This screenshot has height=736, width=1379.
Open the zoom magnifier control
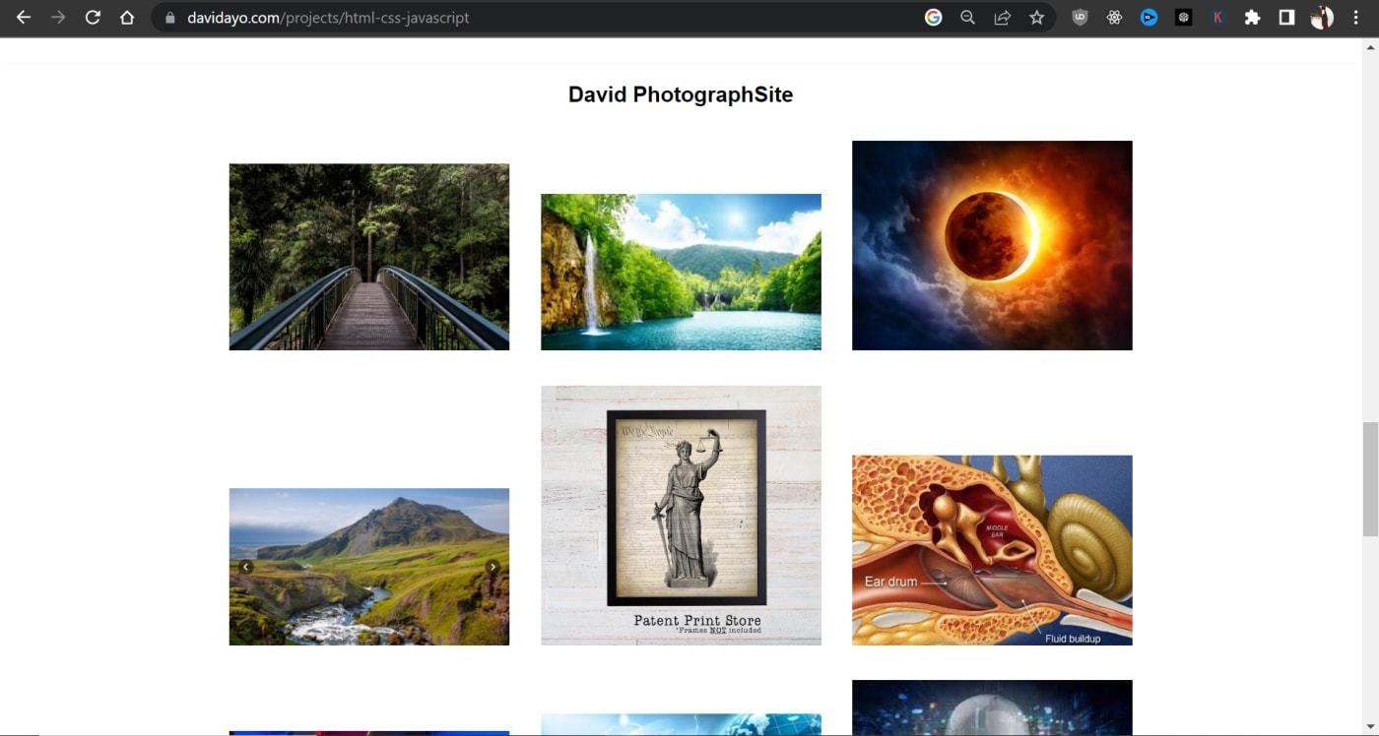coord(968,18)
